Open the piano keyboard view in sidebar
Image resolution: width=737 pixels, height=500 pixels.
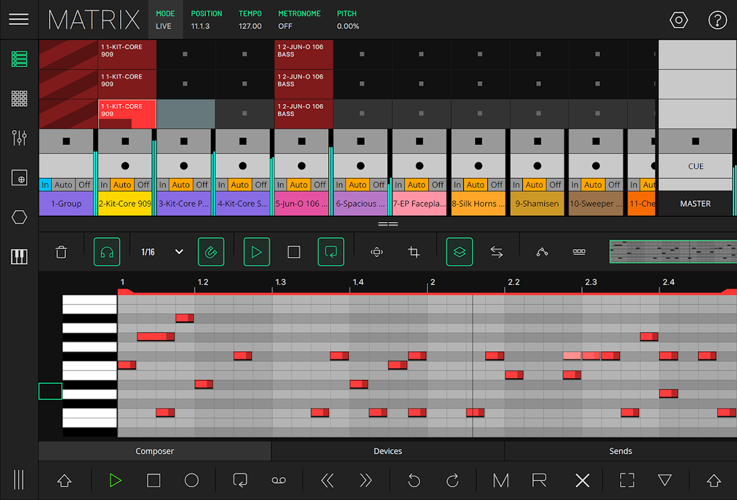(x=19, y=256)
